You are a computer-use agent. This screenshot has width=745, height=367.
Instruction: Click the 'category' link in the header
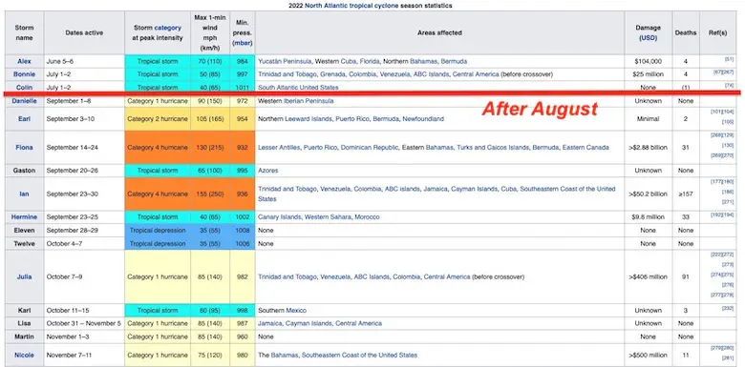[x=167, y=28]
